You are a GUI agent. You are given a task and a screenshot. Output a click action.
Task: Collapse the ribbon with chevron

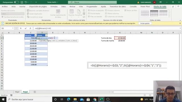(180, 20)
